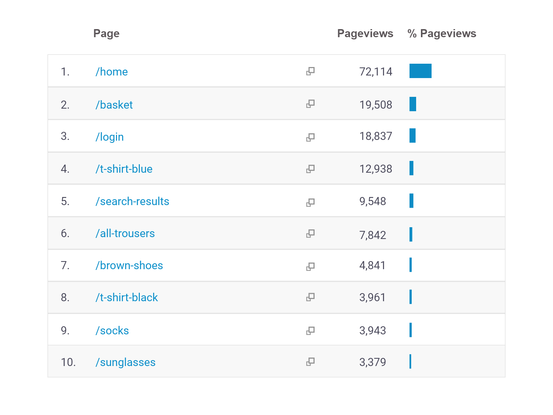This screenshot has width=553, height=415.
Task: Click the /all-trousers percentage bar
Action: [411, 235]
